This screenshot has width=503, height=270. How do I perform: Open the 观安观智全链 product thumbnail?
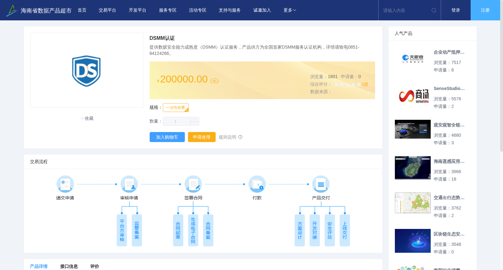pyautogui.click(x=413, y=129)
